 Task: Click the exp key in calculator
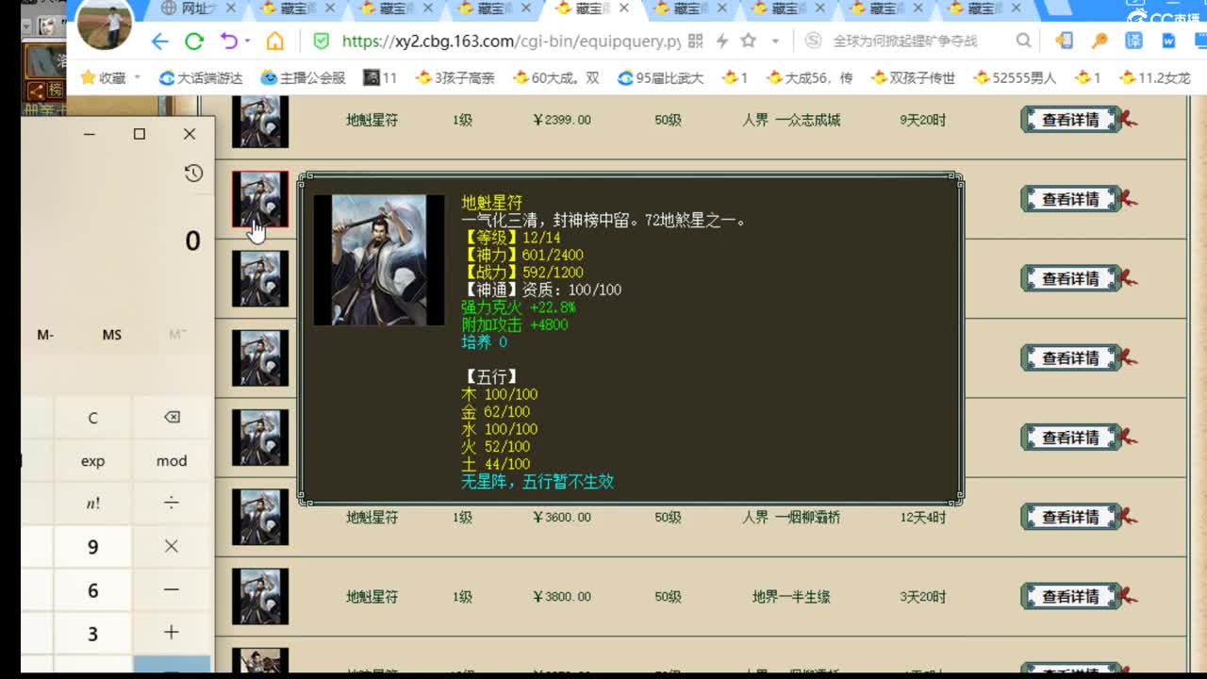point(92,461)
